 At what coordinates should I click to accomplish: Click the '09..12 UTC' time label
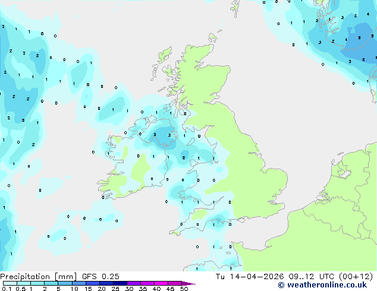tap(312, 277)
